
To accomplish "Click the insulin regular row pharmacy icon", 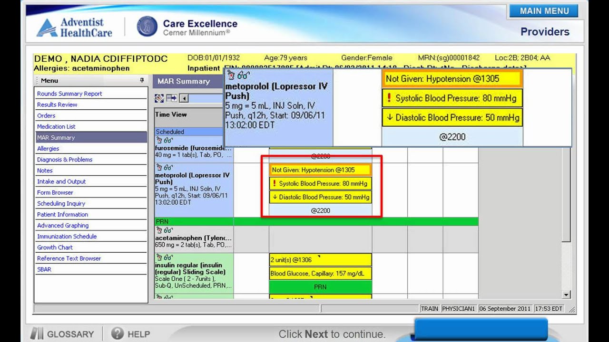I will (x=159, y=257).
